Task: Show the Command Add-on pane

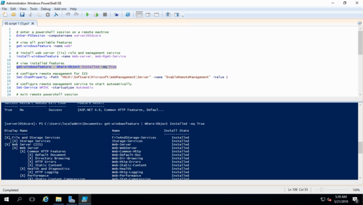Action: click(176, 15)
